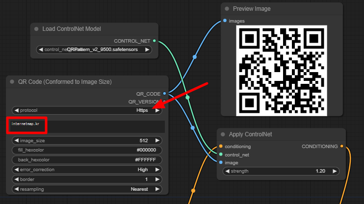Screen dimensions: 364x204
Task: Decrease border value with left arrow
Action: coord(16,179)
